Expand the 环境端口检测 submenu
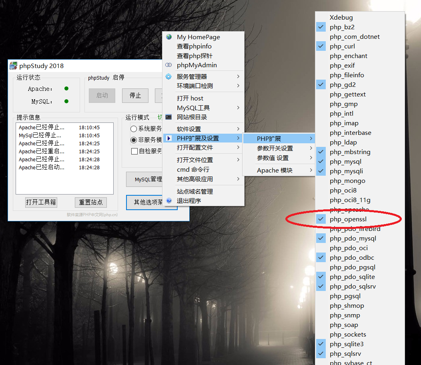The width and height of the screenshot is (421, 365). [204, 86]
